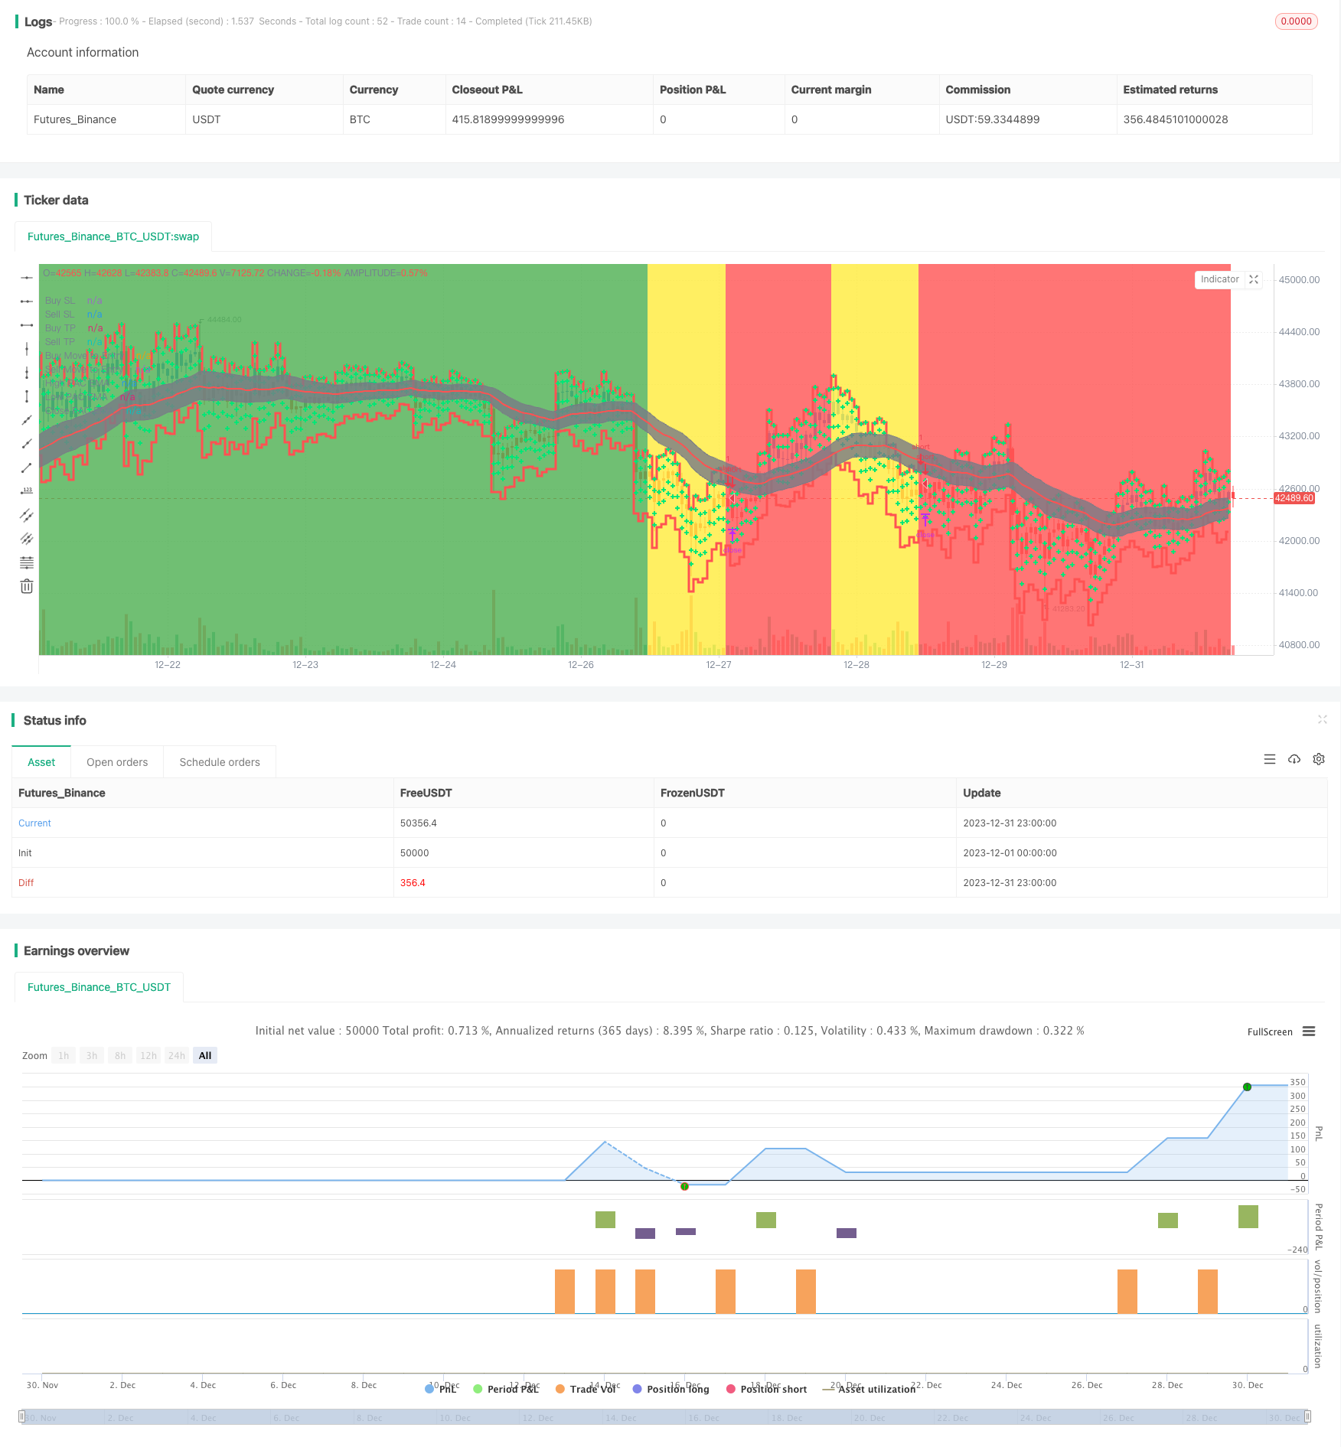The width and height of the screenshot is (1341, 1447).
Task: Select the horizontal straight line drawing tool
Action: coord(27,278)
